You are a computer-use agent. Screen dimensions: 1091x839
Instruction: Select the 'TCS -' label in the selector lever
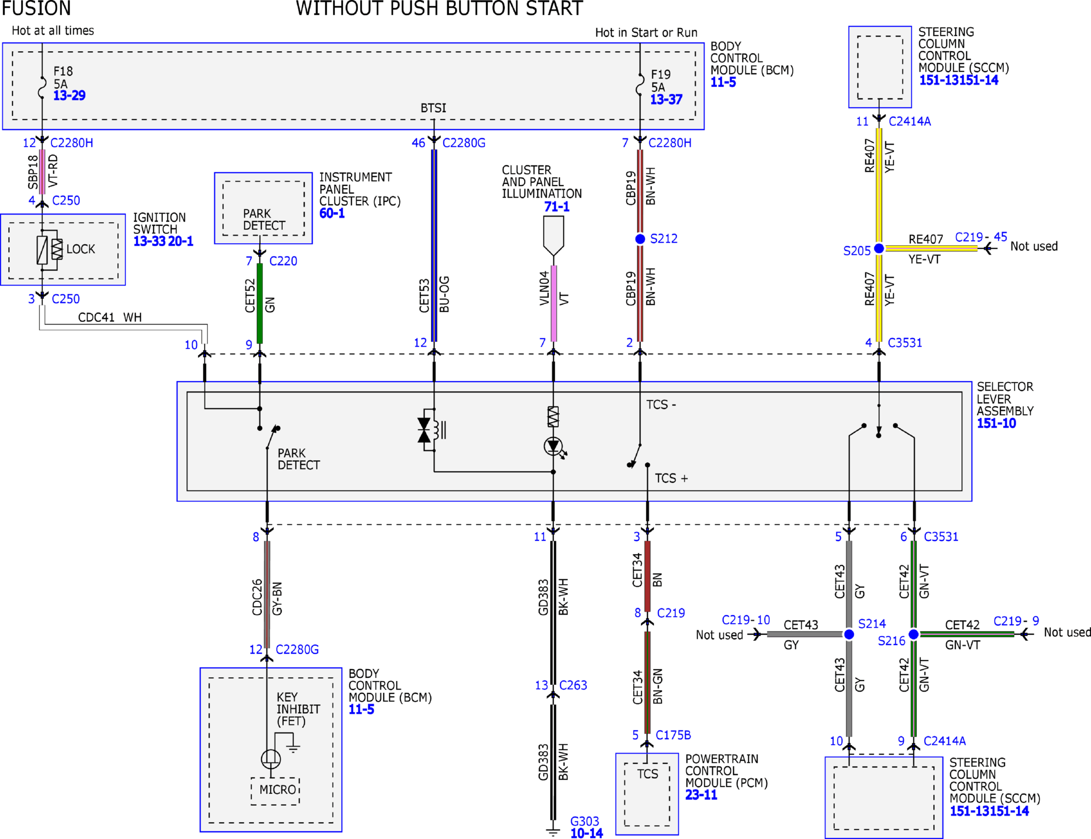pyautogui.click(x=661, y=405)
